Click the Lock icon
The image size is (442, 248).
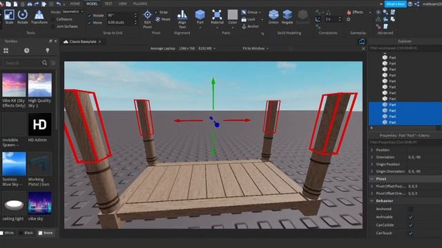(244, 19)
